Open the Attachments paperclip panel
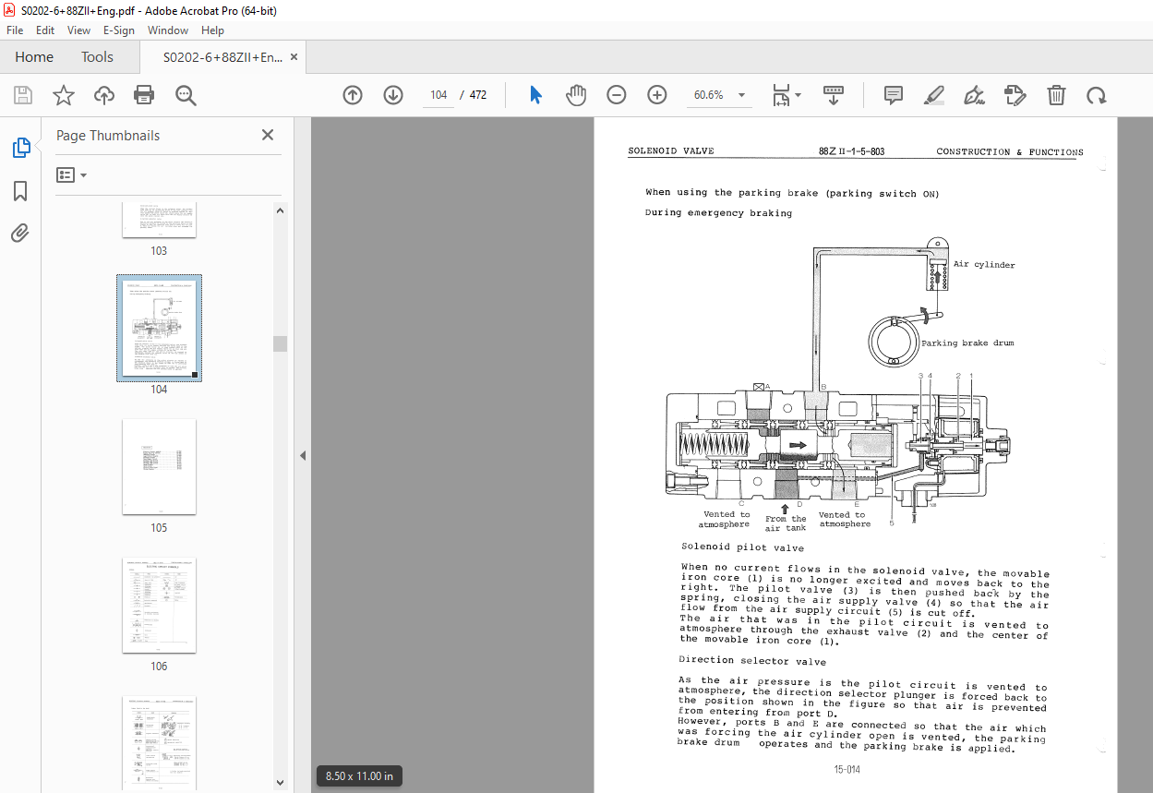The width and height of the screenshot is (1153, 793). point(20,234)
